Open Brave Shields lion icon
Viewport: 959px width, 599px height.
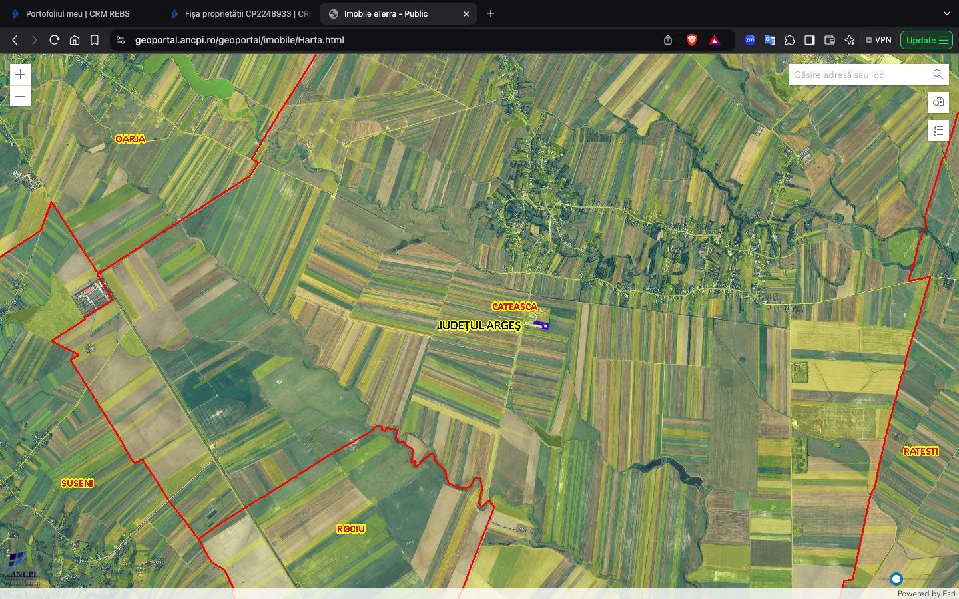pos(692,40)
